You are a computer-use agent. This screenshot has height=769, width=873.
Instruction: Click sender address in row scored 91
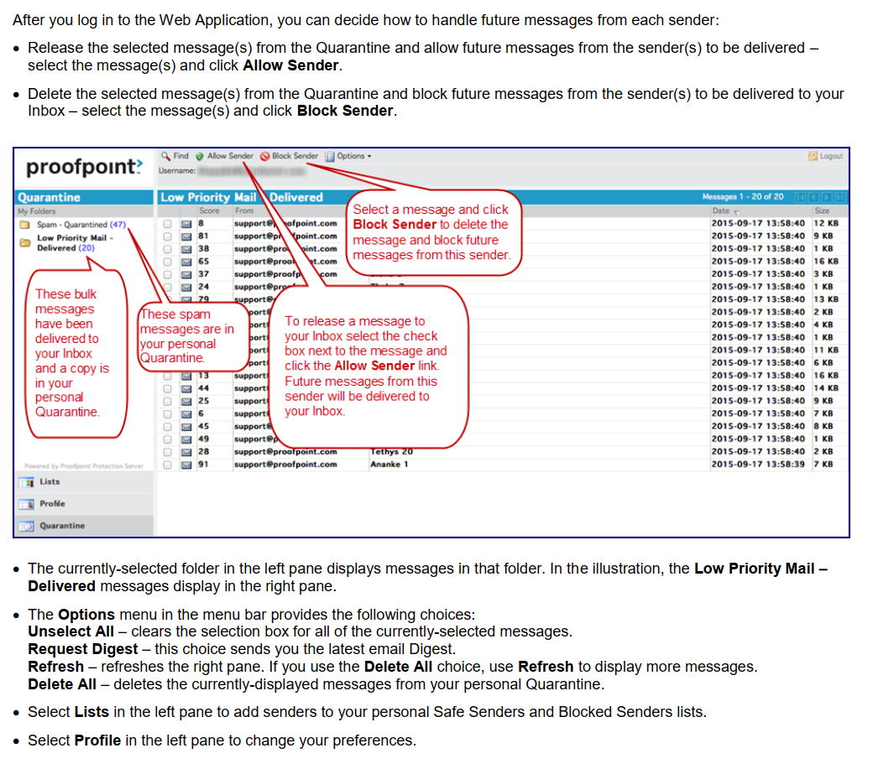(285, 465)
